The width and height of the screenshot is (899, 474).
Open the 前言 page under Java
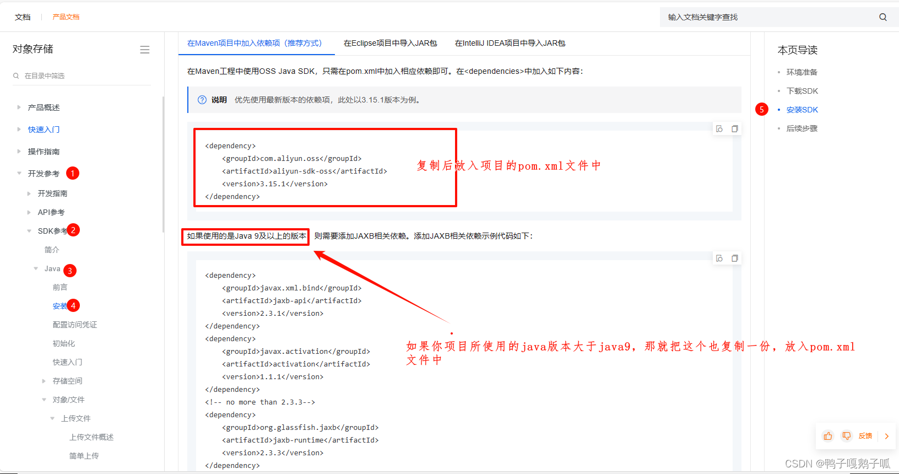pyautogui.click(x=60, y=287)
